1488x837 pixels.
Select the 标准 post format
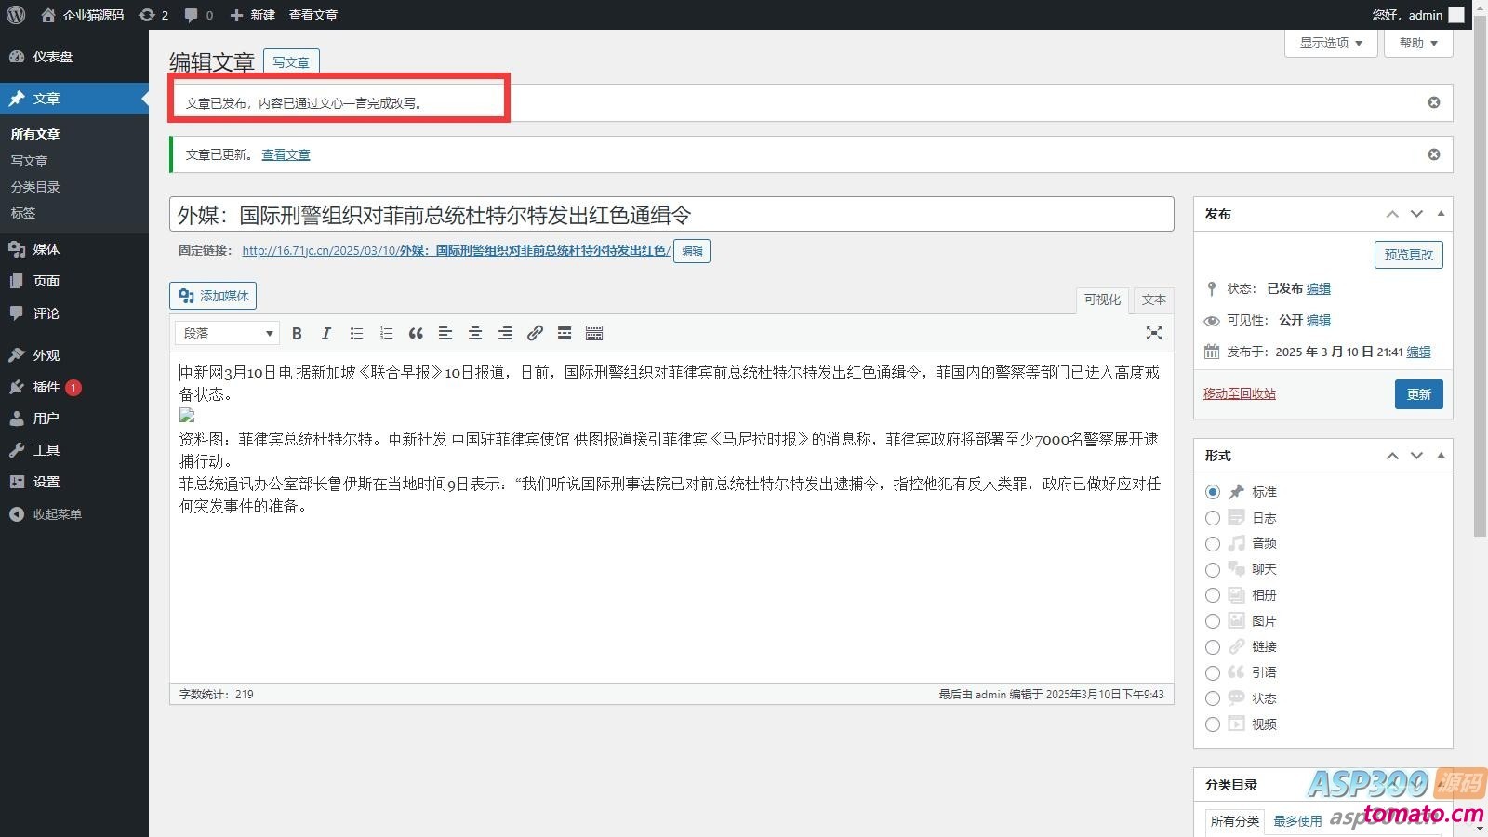1213,492
